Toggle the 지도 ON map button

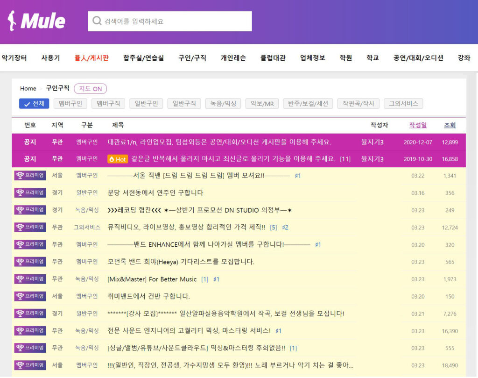click(x=90, y=88)
